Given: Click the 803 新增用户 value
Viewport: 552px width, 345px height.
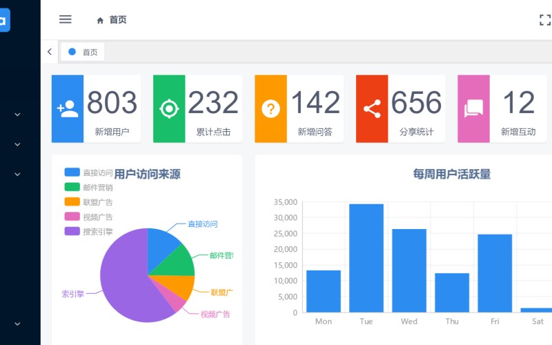Looking at the screenshot, I should 112,102.
